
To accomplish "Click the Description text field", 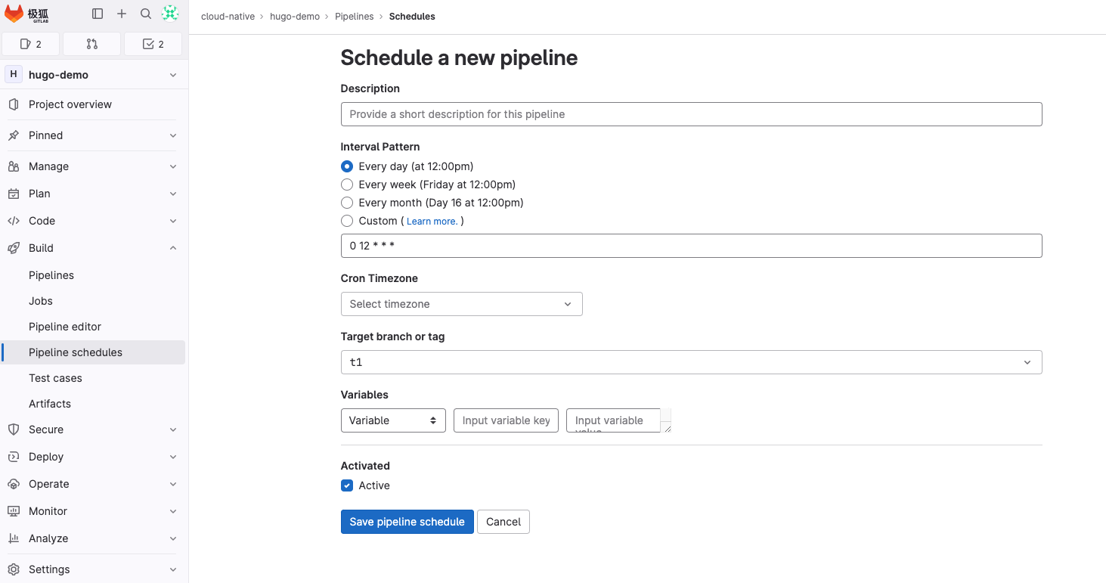I will [691, 114].
